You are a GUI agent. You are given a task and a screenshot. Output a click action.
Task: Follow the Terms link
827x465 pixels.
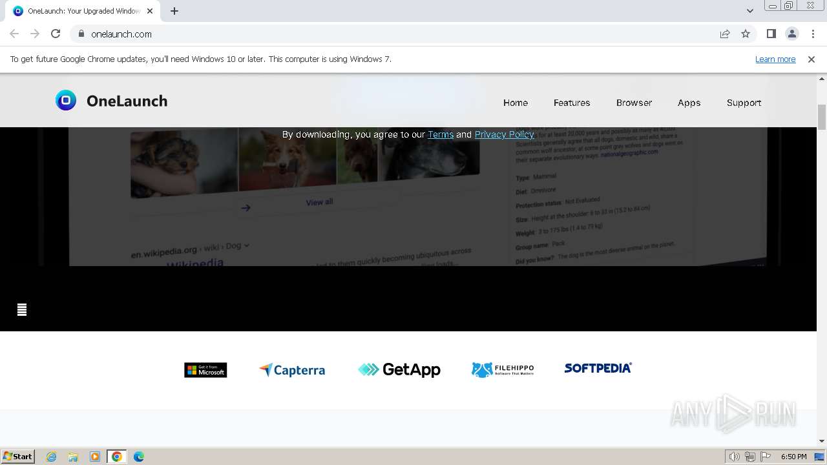point(441,134)
